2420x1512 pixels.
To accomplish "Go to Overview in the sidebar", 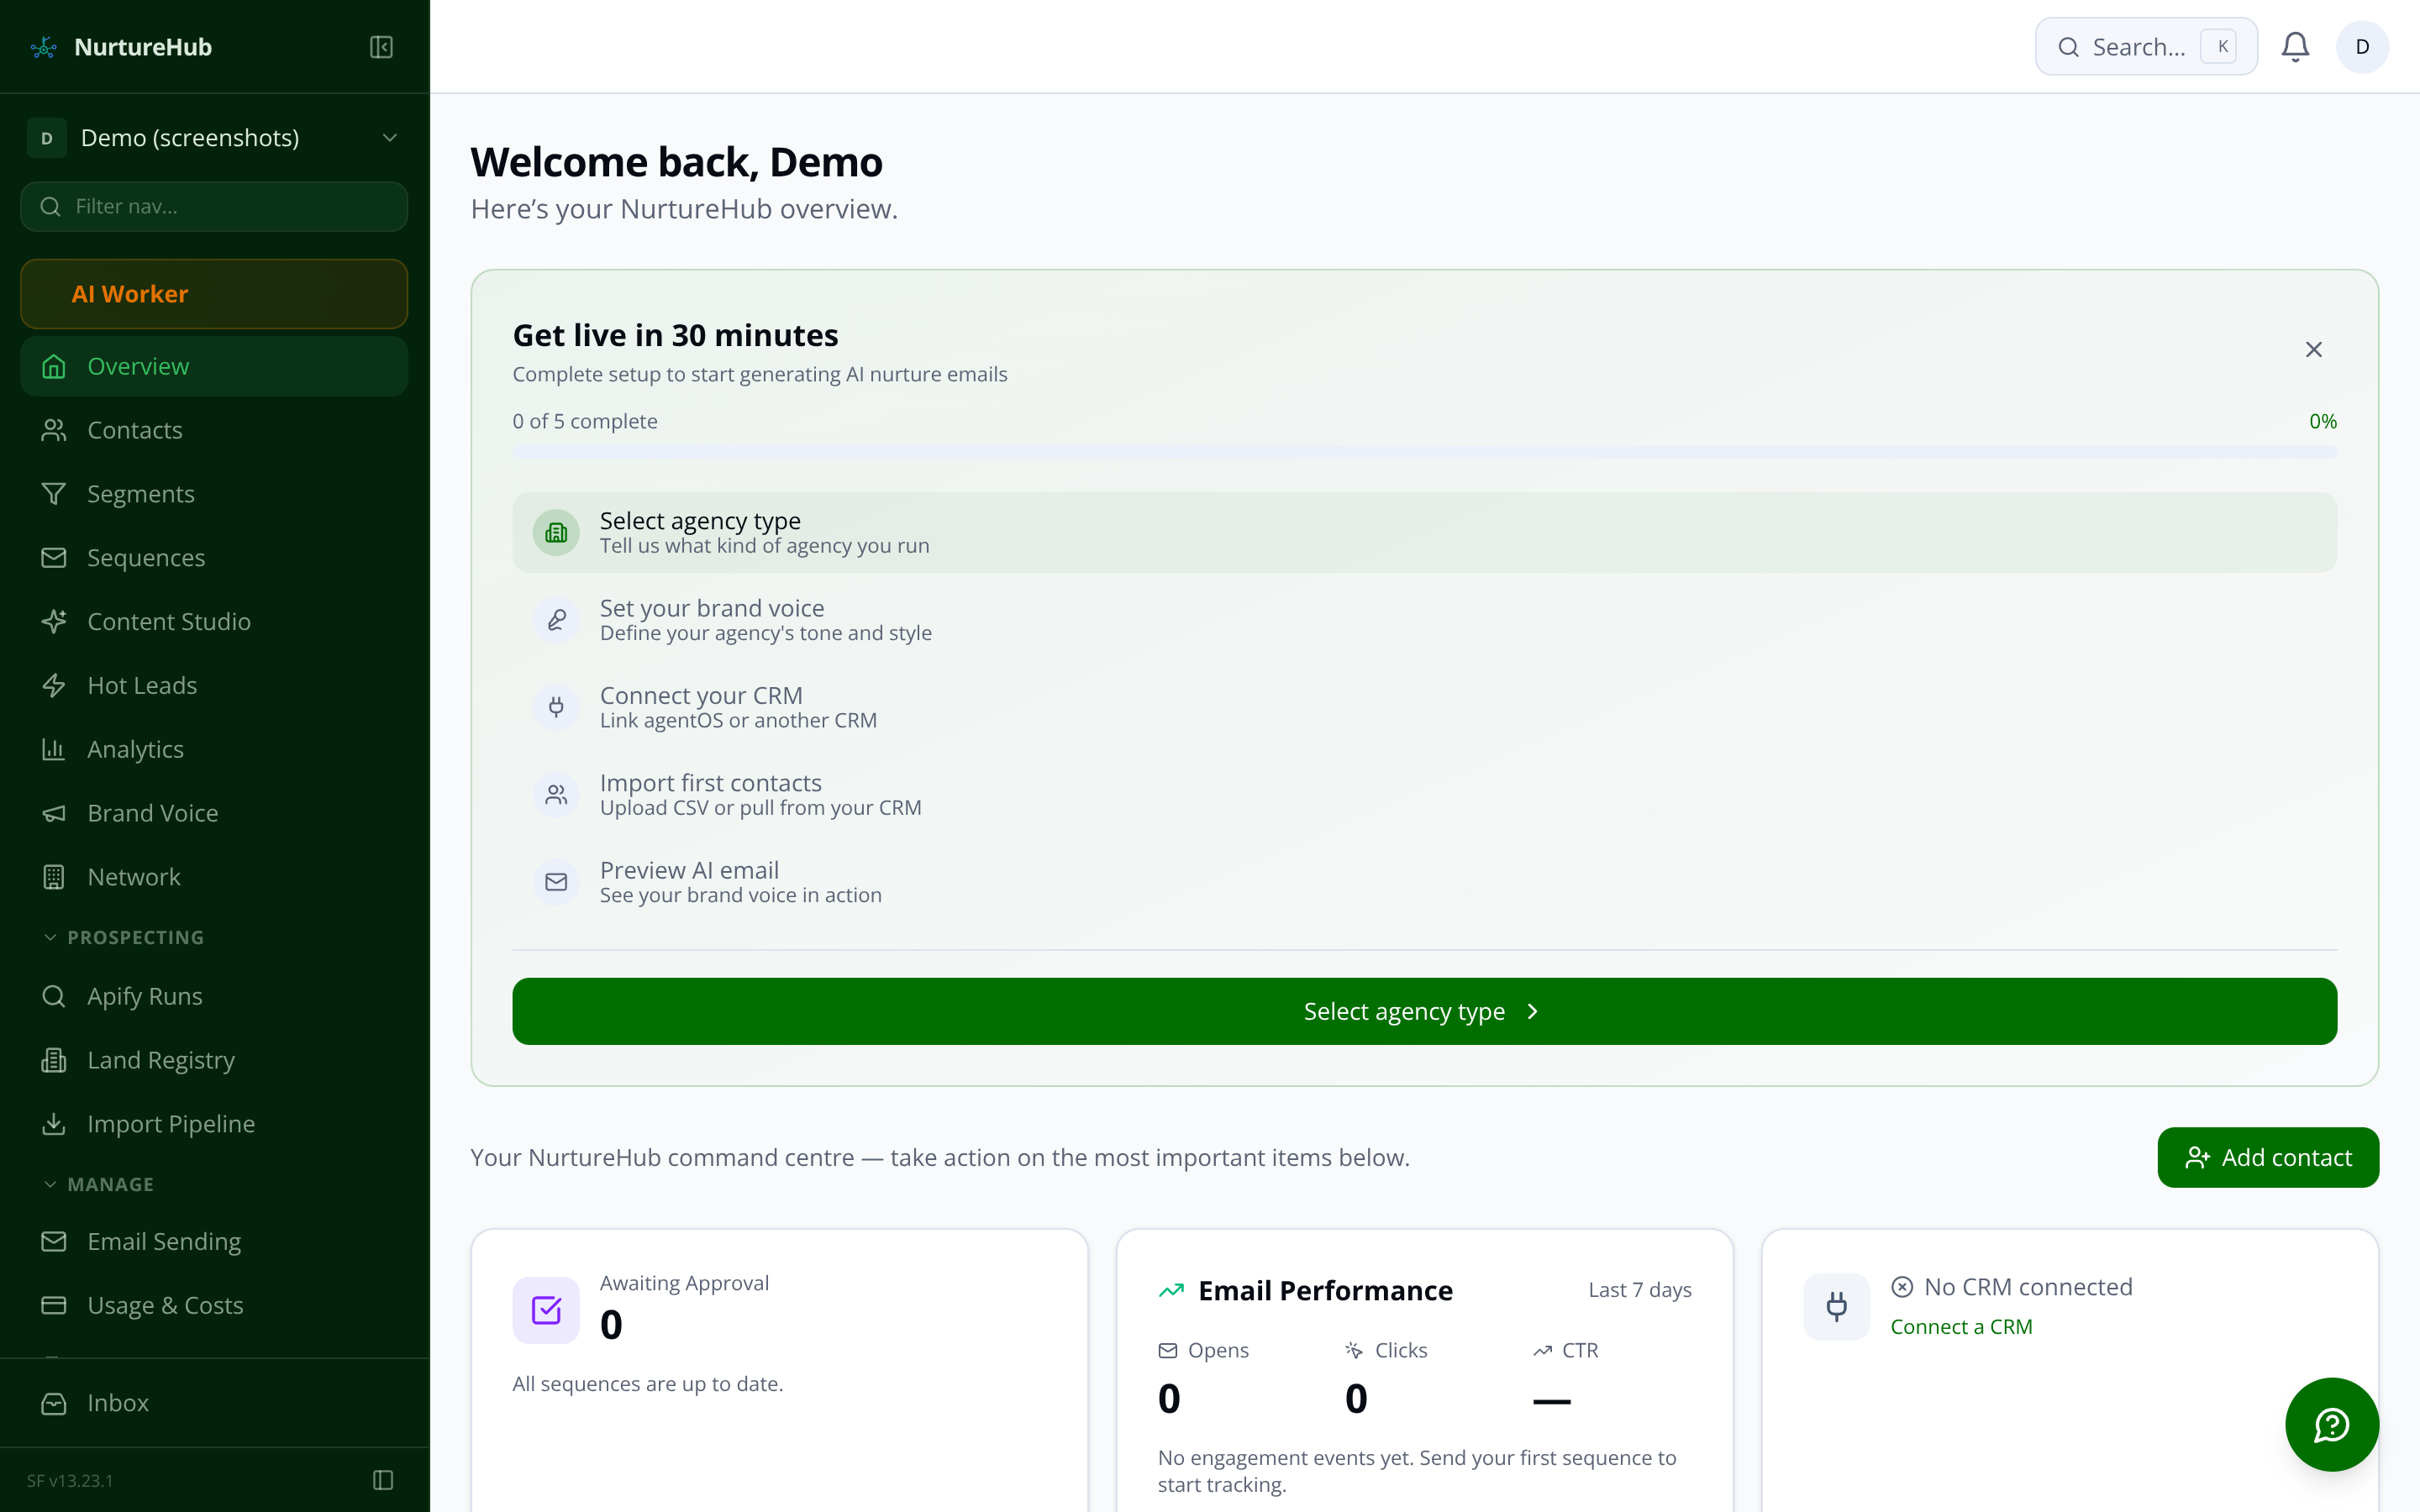I will [214, 366].
